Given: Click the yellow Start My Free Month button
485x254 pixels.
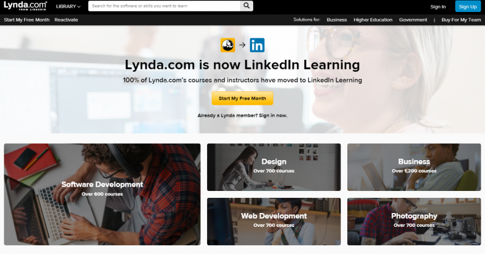Looking at the screenshot, I should point(242,98).
